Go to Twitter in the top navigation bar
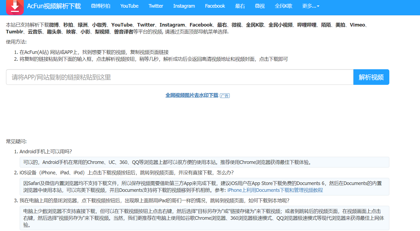The height and width of the screenshot is (231, 420). [156, 6]
